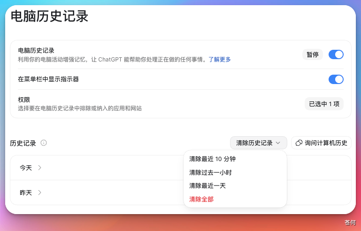Click the 权限 setting row label
Viewport: 361px width, 231px height.
pos(24,100)
